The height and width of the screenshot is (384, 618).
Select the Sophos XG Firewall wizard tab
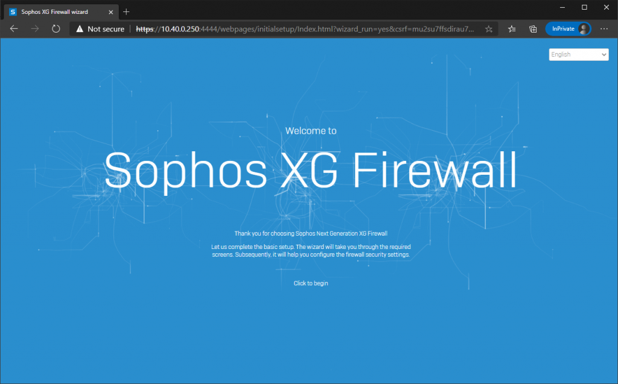click(x=61, y=12)
